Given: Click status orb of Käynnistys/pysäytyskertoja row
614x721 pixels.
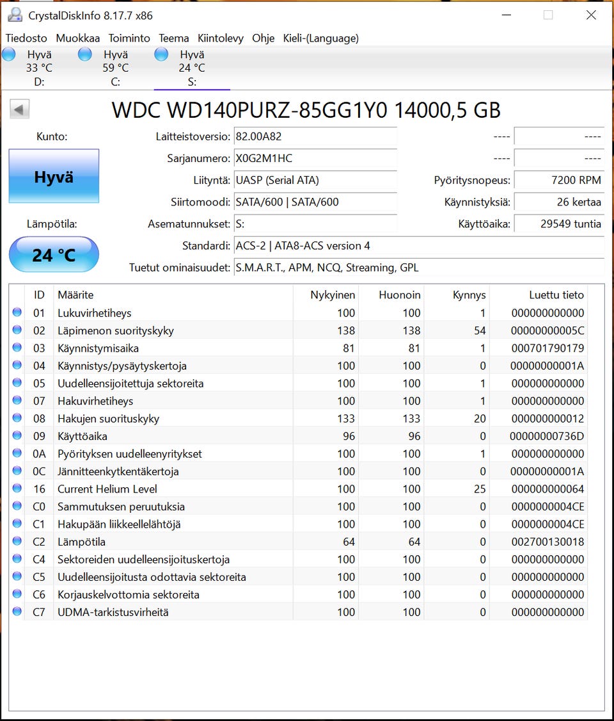Looking at the screenshot, I should click(x=17, y=365).
